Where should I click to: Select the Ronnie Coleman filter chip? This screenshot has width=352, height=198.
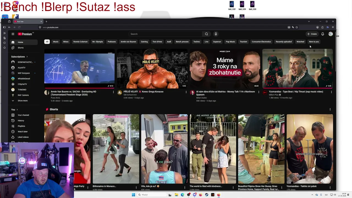(x=80, y=42)
